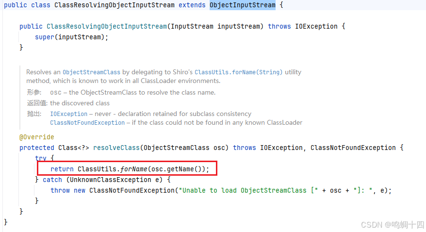Click the @Override annotation
This screenshot has height=232, width=426.
click(x=37, y=137)
